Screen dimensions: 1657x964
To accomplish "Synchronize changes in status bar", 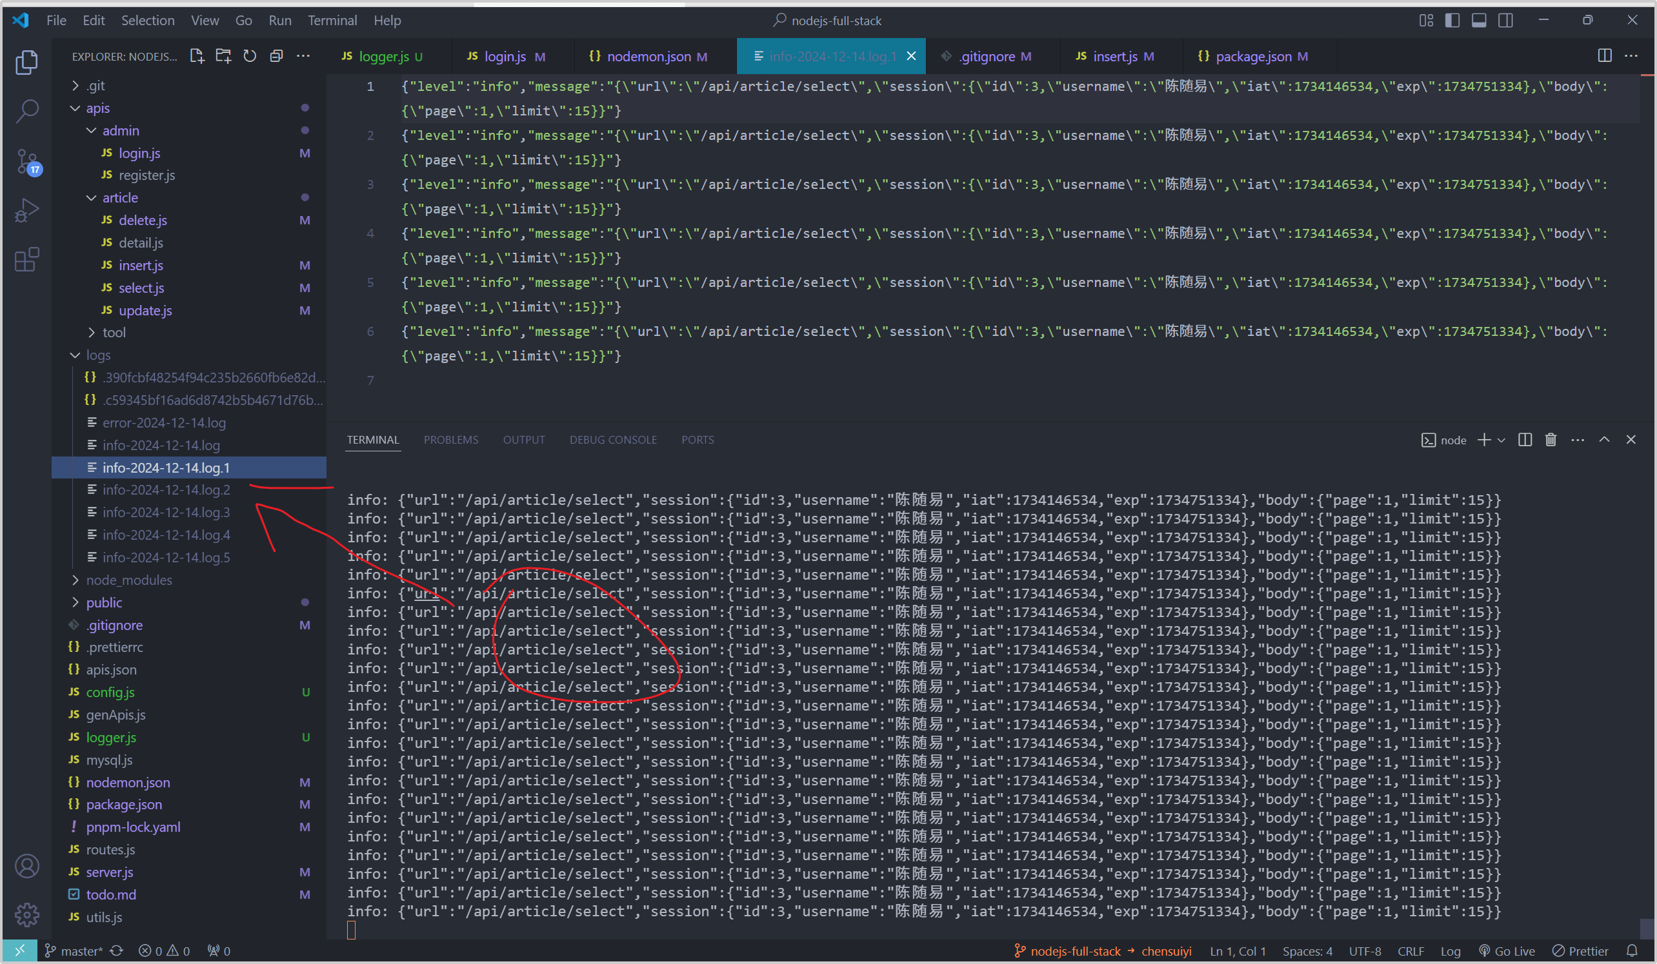I will [116, 951].
